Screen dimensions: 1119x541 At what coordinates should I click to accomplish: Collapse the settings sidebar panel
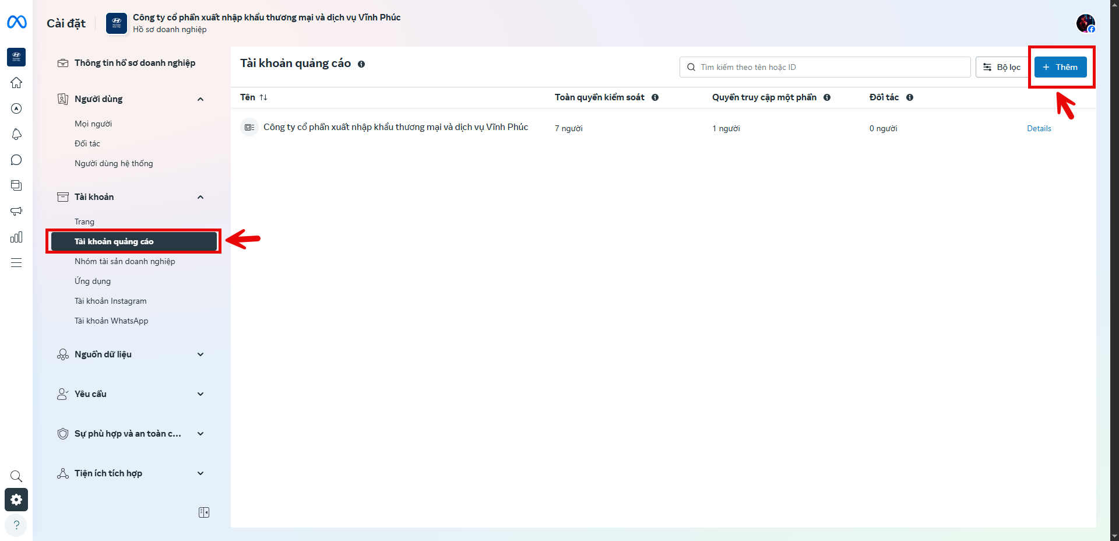coord(204,512)
